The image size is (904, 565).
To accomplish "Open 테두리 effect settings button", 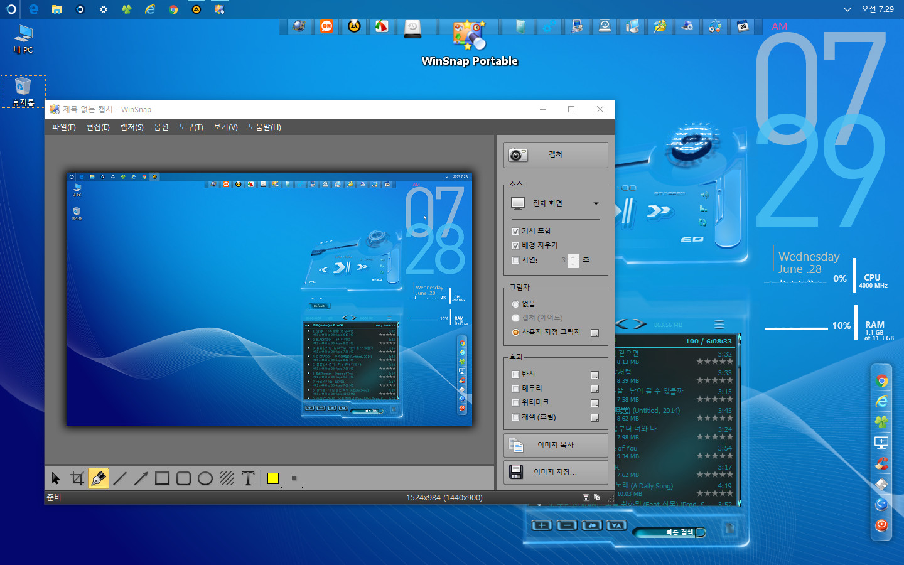I will tap(595, 389).
